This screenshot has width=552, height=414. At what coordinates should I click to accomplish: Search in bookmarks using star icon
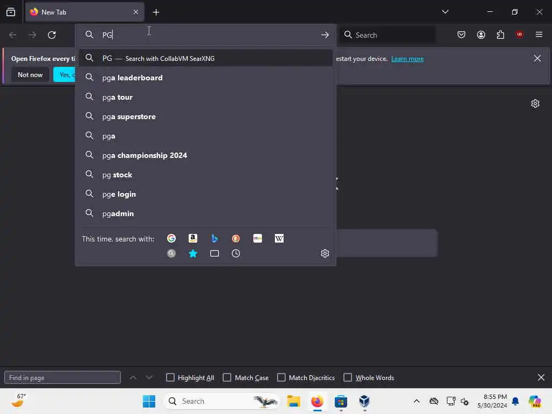(x=193, y=253)
